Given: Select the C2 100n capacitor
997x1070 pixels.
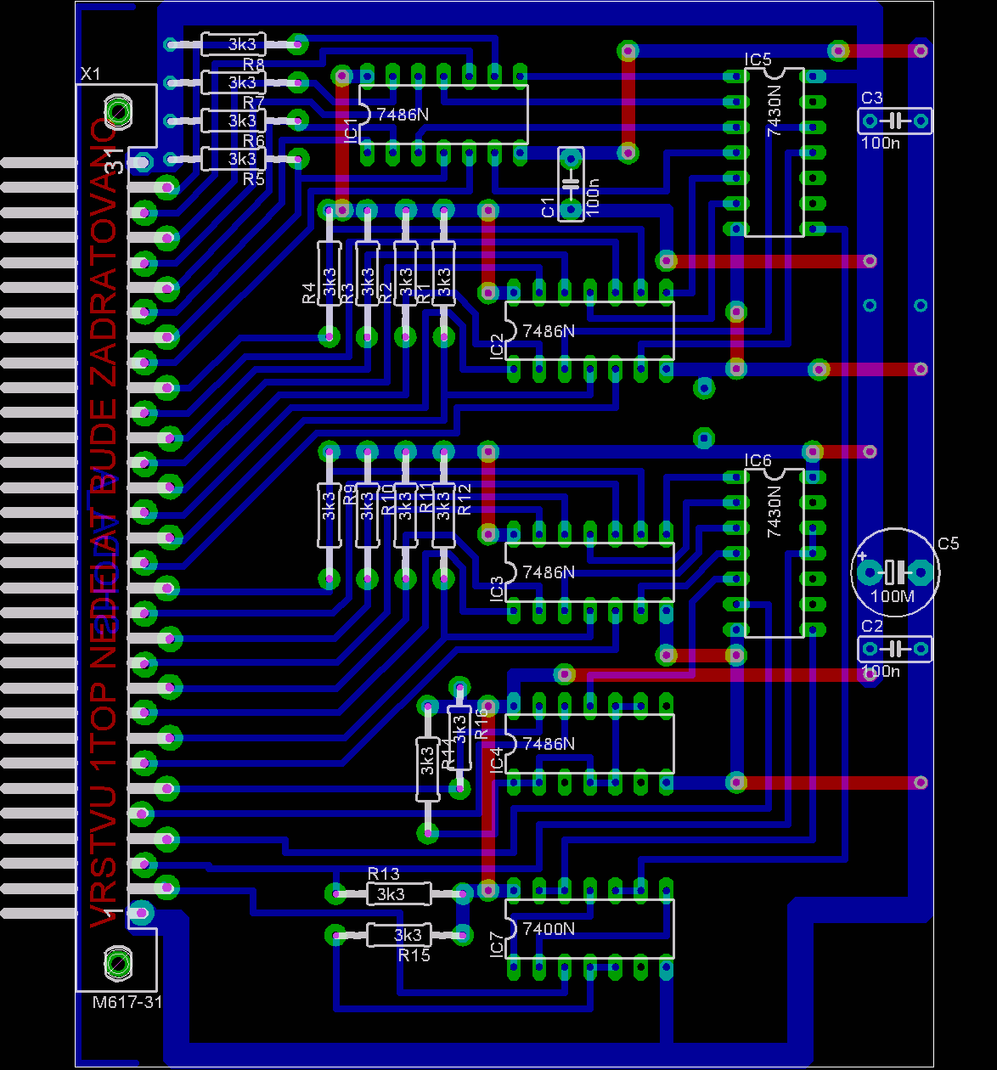Looking at the screenshot, I should point(894,650).
